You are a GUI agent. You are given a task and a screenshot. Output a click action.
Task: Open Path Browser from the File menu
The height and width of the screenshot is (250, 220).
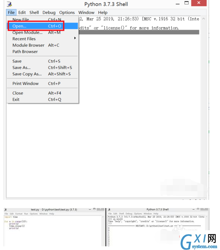tap(43, 51)
